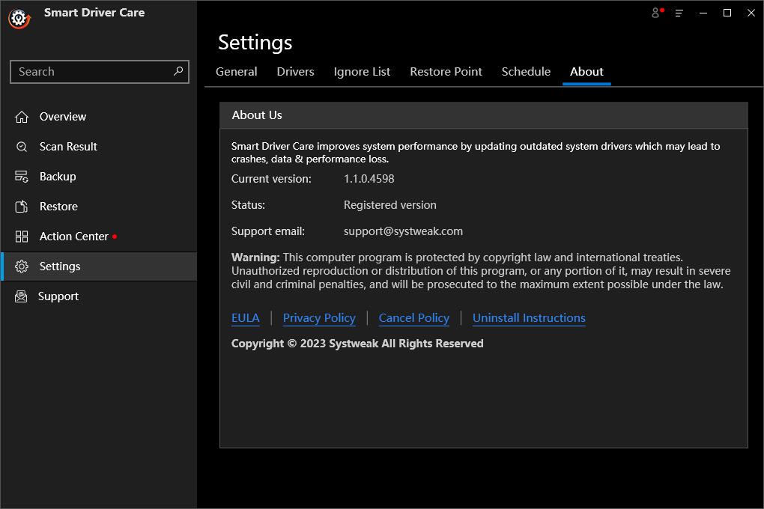The height and width of the screenshot is (509, 764).
Task: Click the Uninstall Instructions link
Action: pos(529,318)
